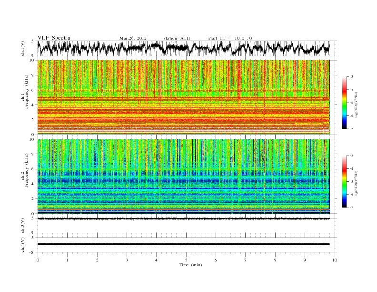
Task: Click the time axis tick label "2"
Action: [x=97, y=260]
